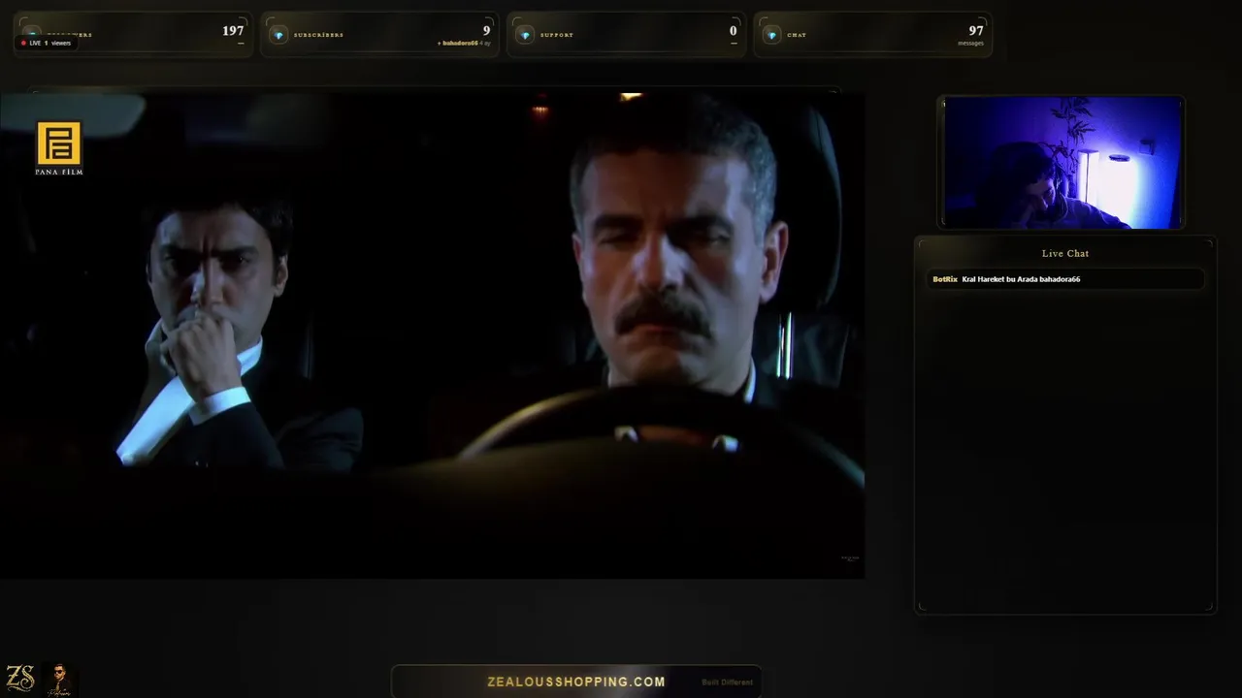Click the "Chat" stat label
The height and width of the screenshot is (698, 1242).
(x=797, y=35)
